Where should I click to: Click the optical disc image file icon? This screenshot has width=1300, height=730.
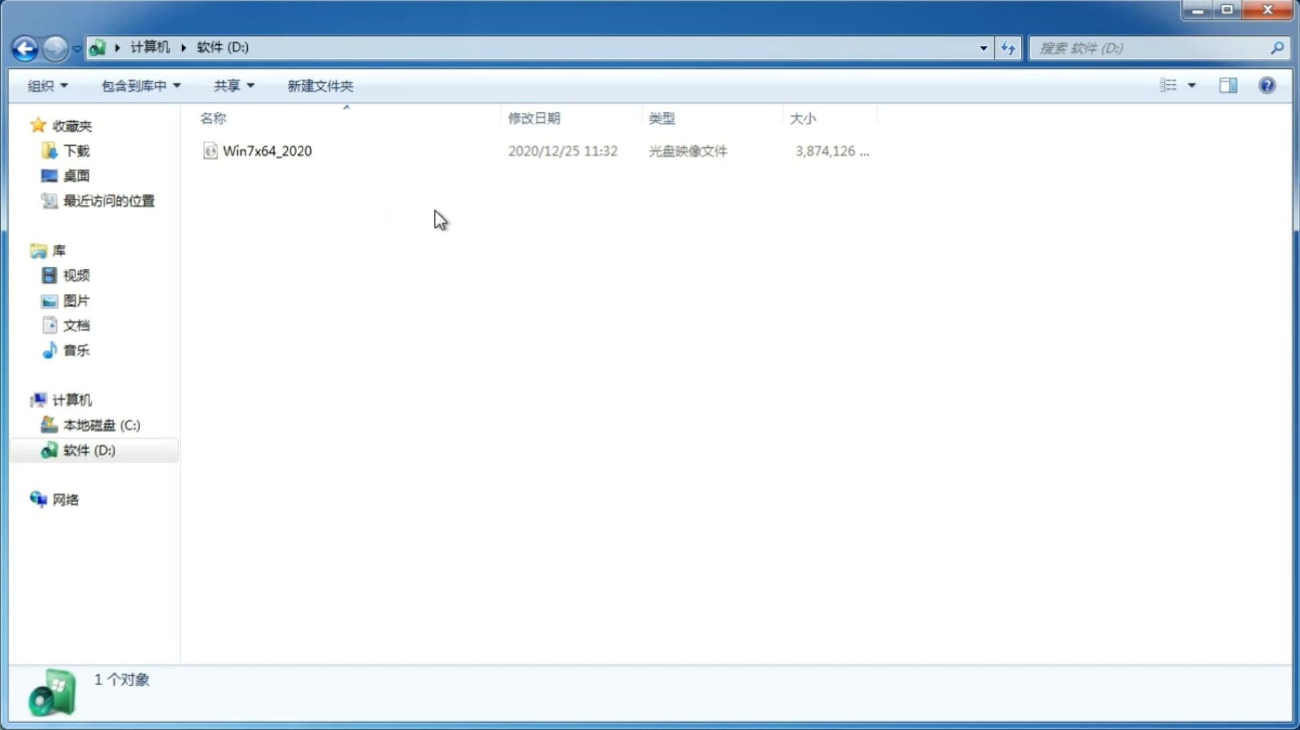point(210,151)
